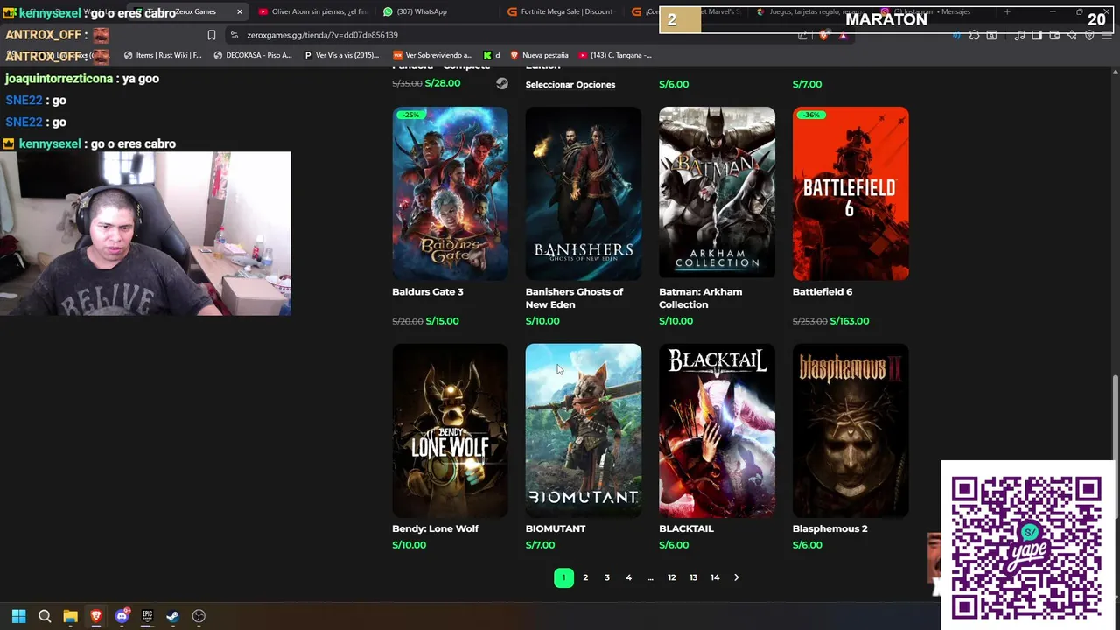Open media control music note icon

1019,36
